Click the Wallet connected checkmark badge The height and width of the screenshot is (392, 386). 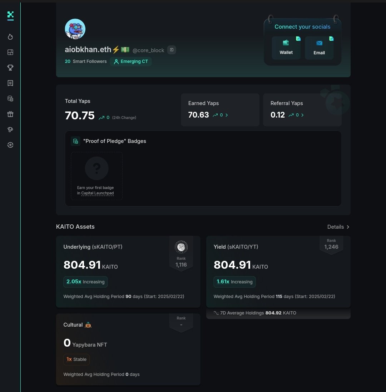coord(298,39)
